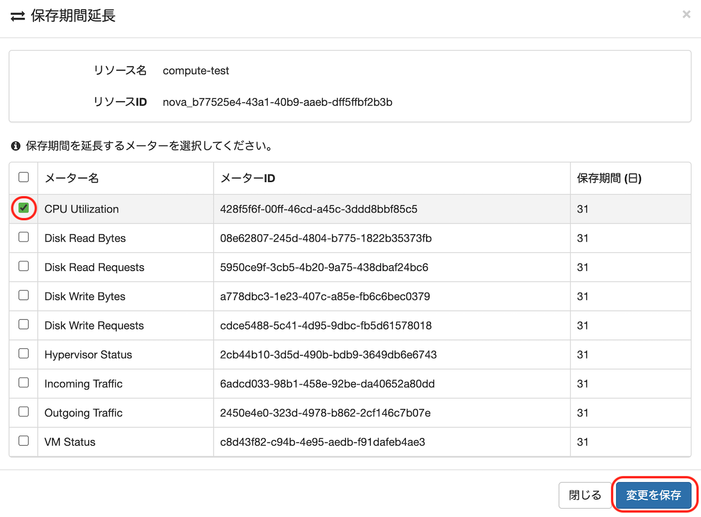Uncheck the CPU Utilization checkbox

pos(24,208)
